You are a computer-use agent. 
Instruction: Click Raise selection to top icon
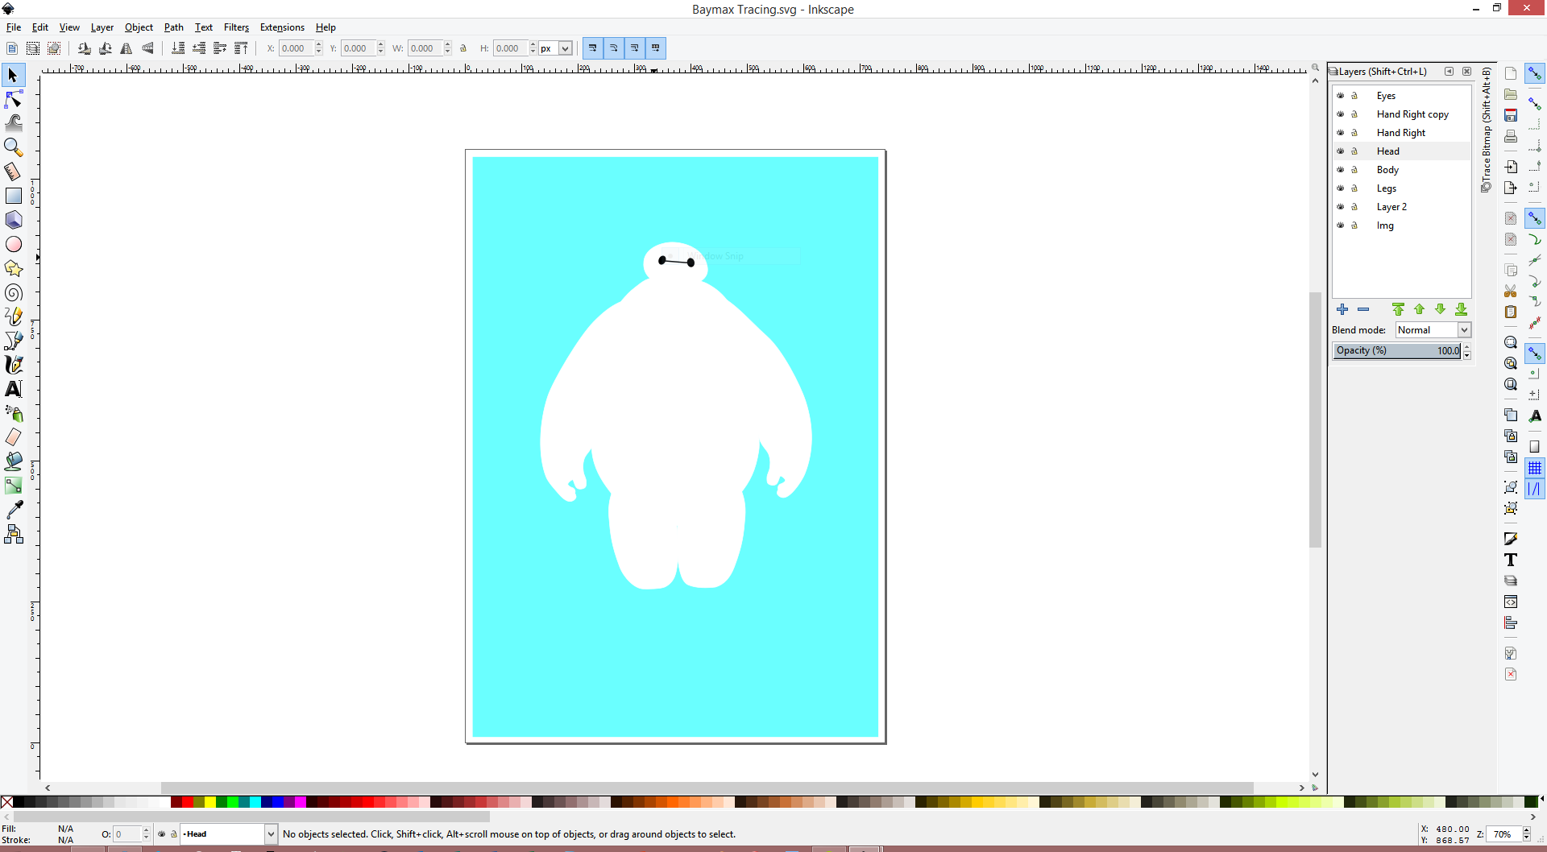[x=241, y=48]
